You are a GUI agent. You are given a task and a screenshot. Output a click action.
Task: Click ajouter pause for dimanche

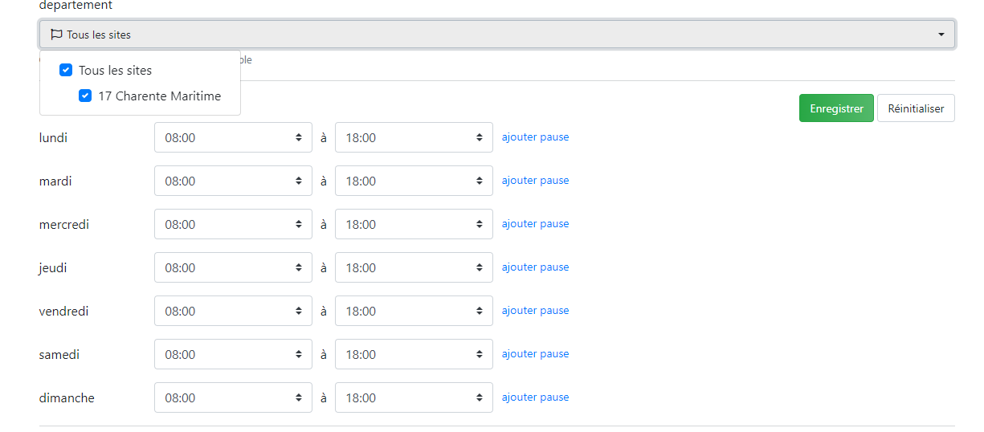point(535,397)
